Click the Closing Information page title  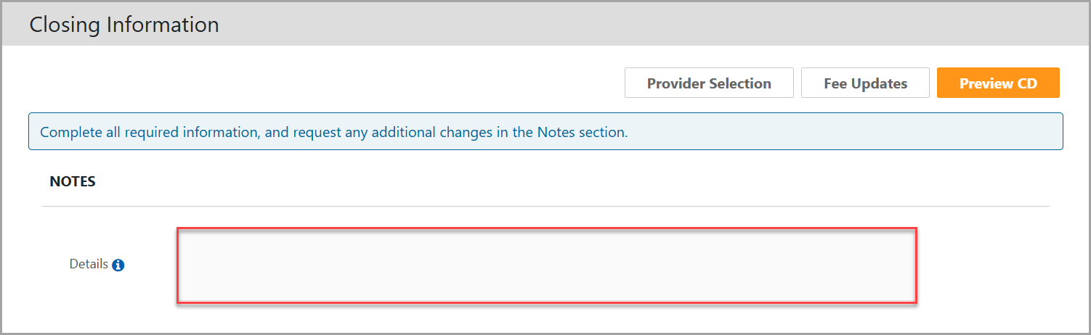(124, 25)
